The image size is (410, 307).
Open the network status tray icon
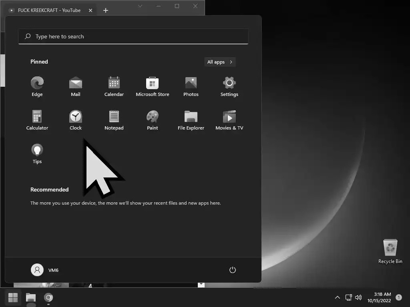(349, 297)
